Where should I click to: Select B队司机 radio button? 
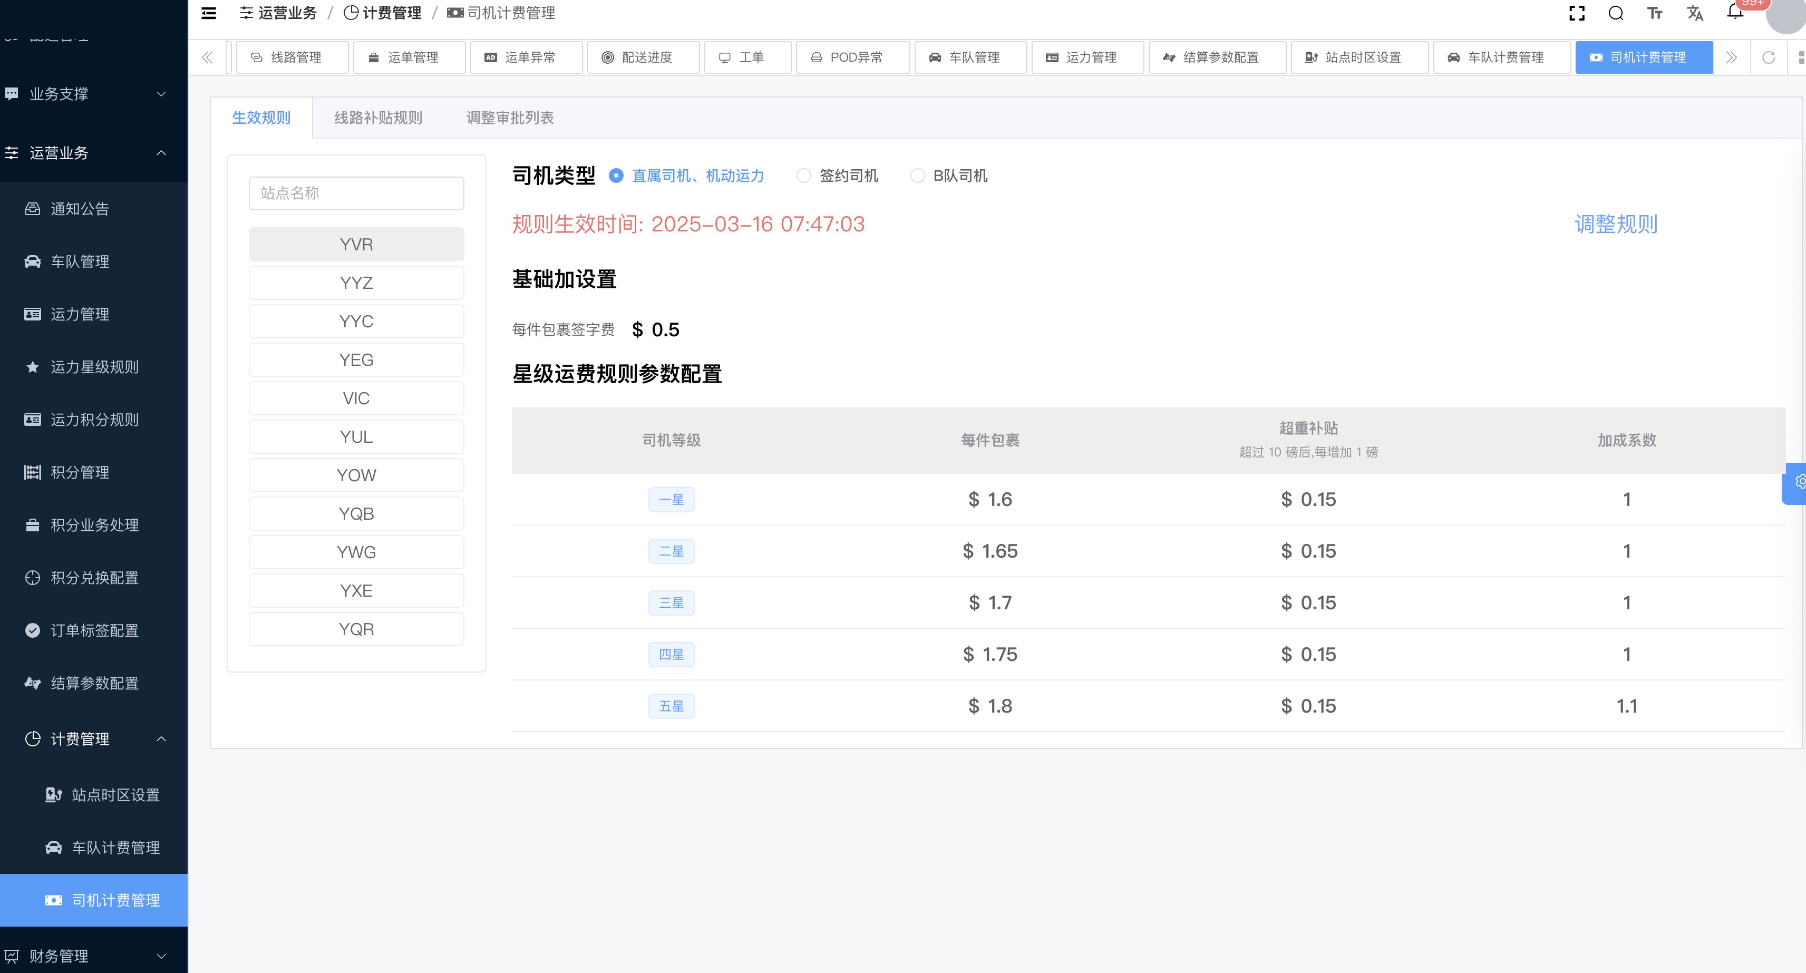click(917, 176)
